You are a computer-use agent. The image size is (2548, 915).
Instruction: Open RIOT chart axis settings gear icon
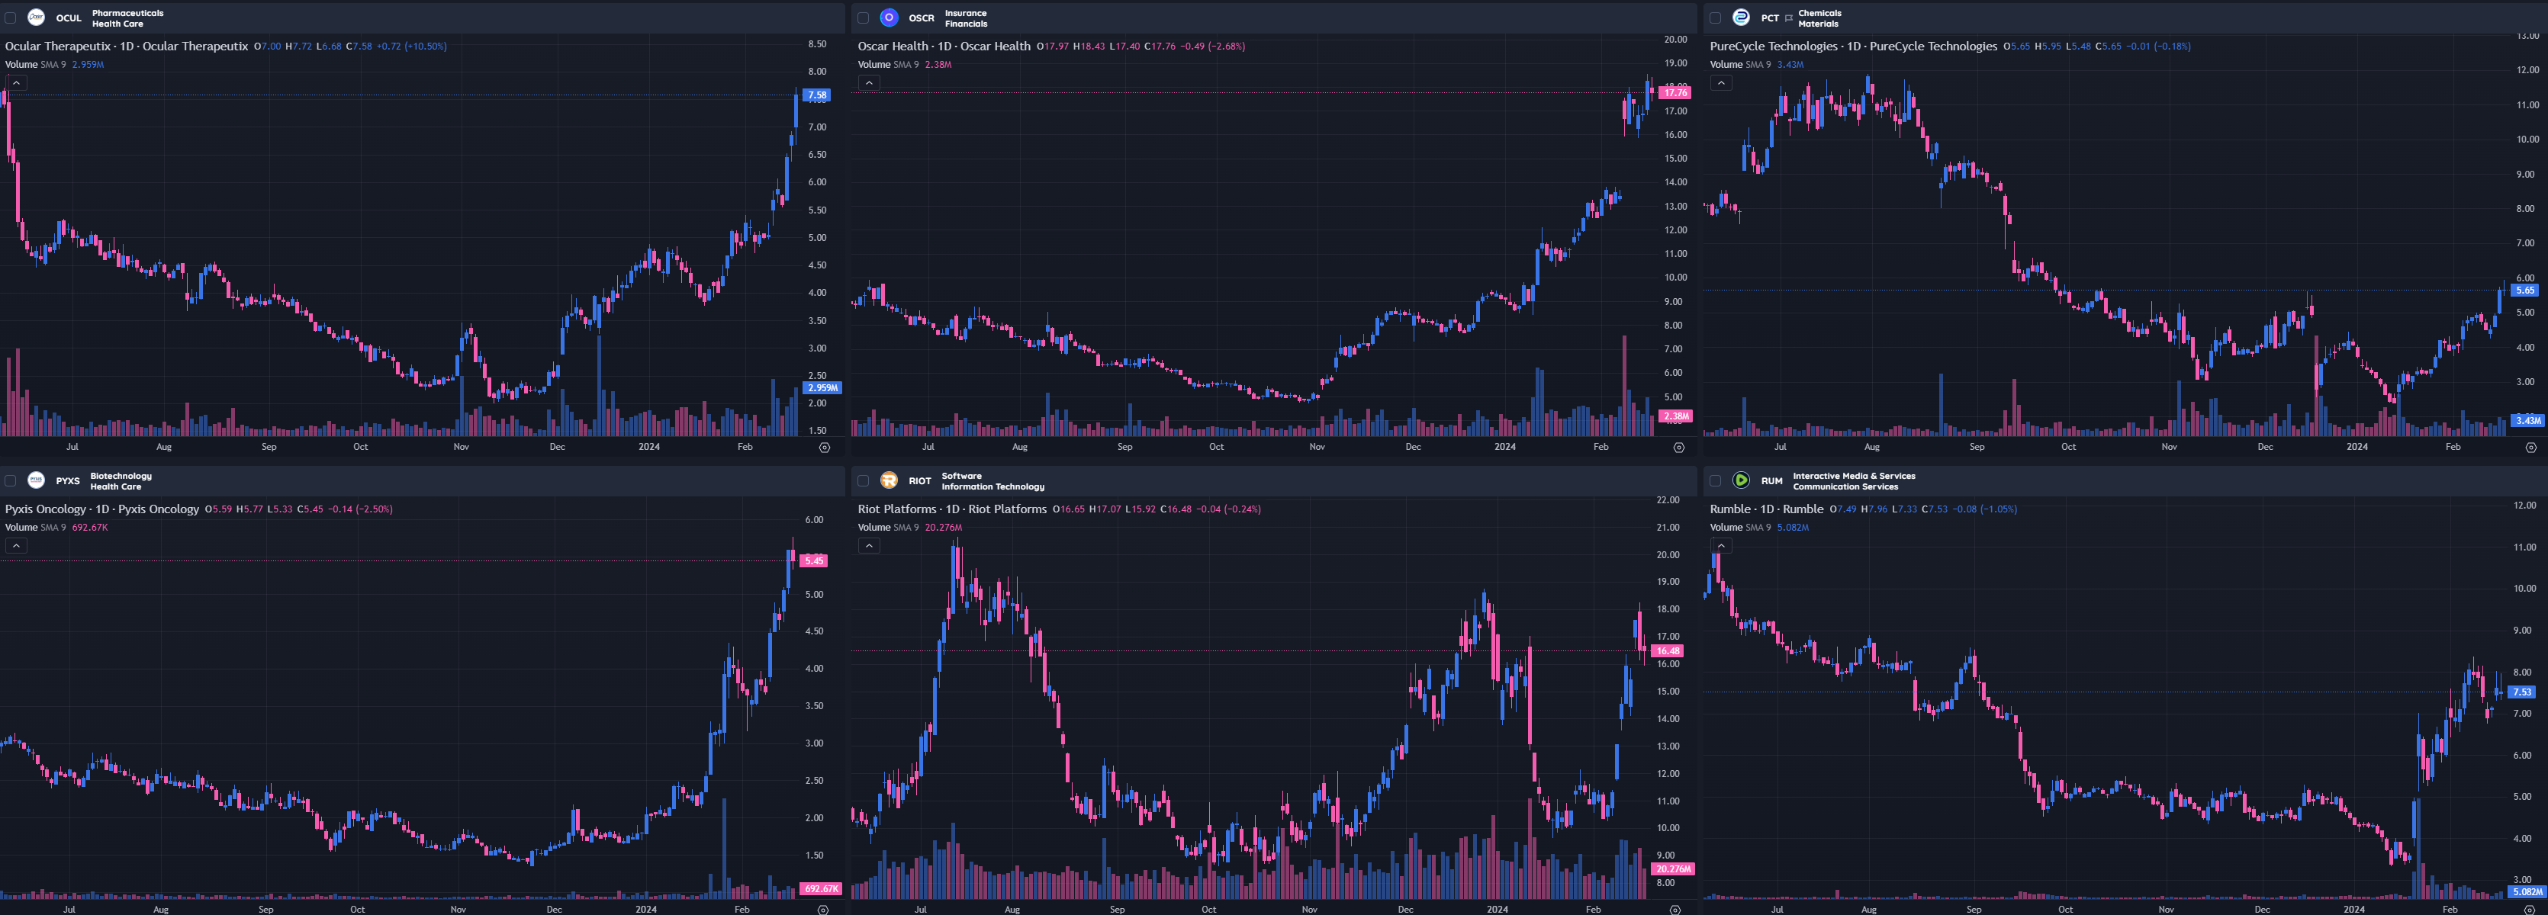click(1675, 910)
